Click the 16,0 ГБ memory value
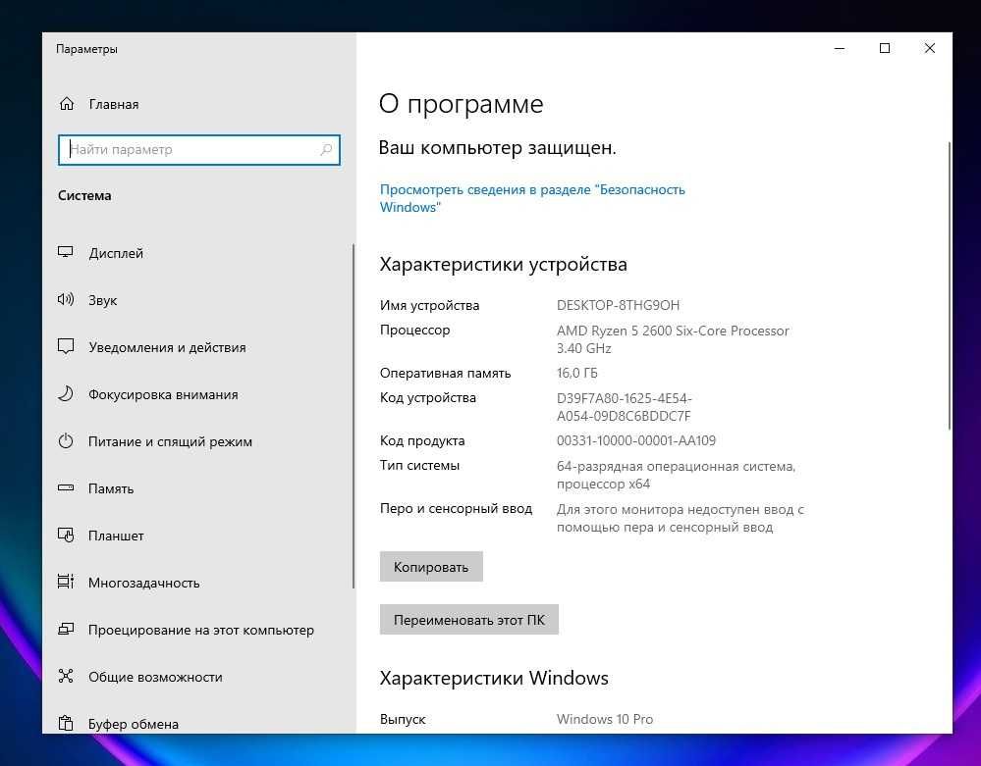981x766 pixels. click(x=576, y=373)
